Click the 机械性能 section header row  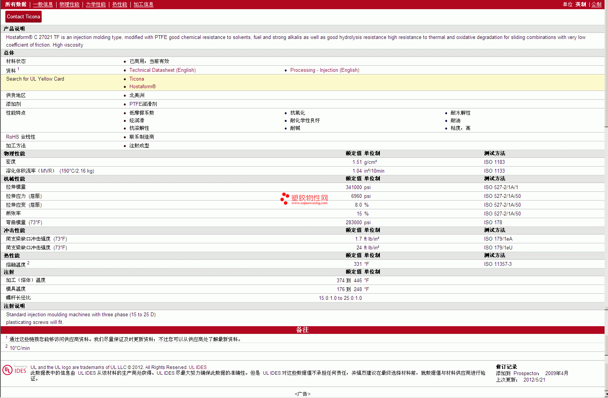tap(302, 179)
